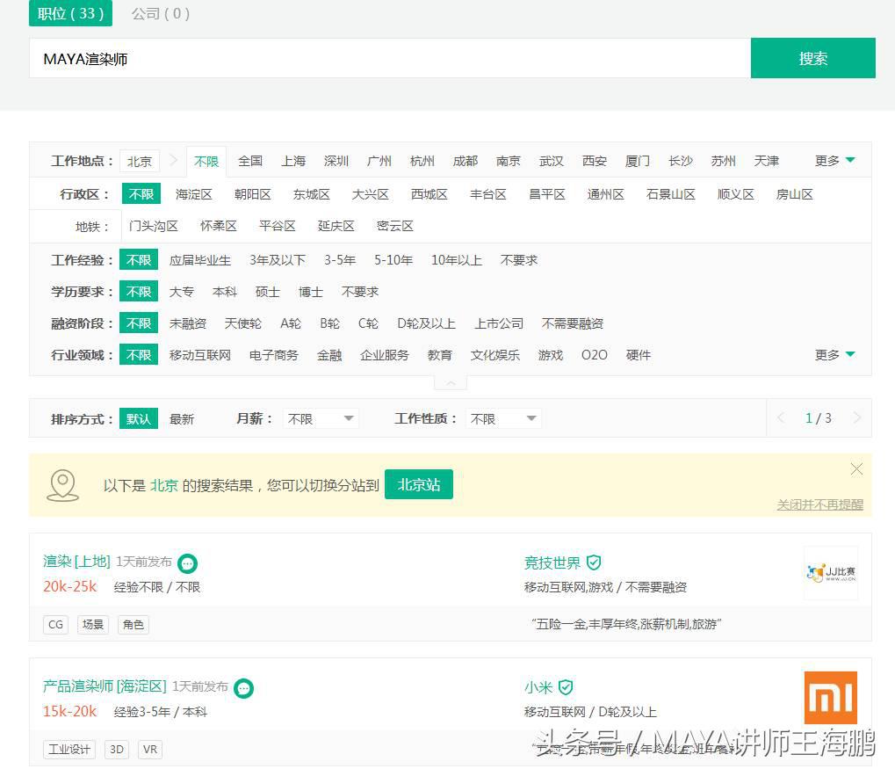Click the verified badge beside 小米
895x769 pixels.
tap(567, 687)
